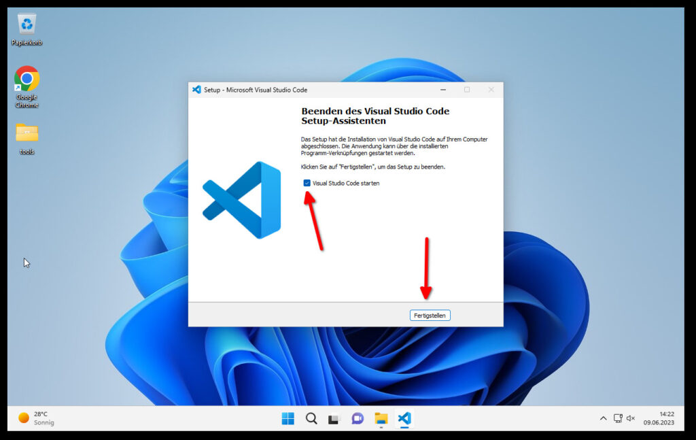This screenshot has width=696, height=440.
Task: Click the heading 'Beenden des Visual Studio Code Setup-Assistenten'
Action: (x=375, y=116)
